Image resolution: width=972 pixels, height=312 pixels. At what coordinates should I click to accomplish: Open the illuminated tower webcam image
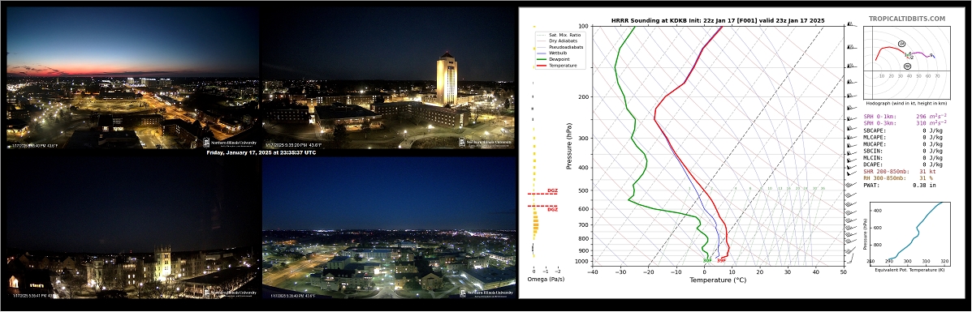pyautogui.click(x=389, y=77)
